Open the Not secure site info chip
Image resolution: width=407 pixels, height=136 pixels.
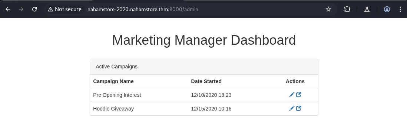64,9
